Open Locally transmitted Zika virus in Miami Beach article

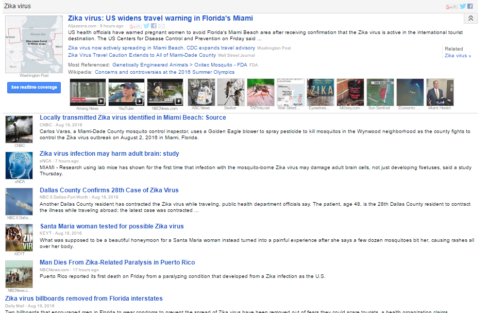pyautogui.click(x=133, y=118)
